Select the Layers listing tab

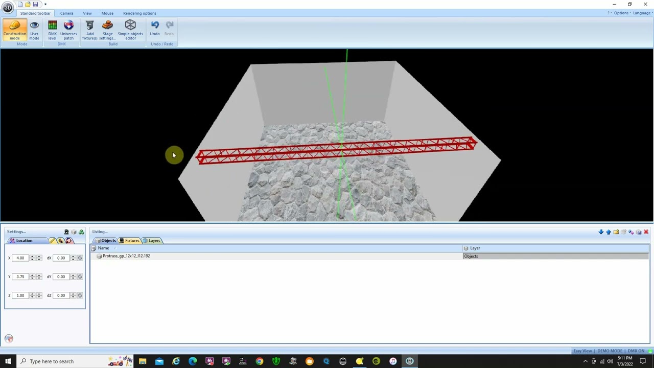coord(152,241)
